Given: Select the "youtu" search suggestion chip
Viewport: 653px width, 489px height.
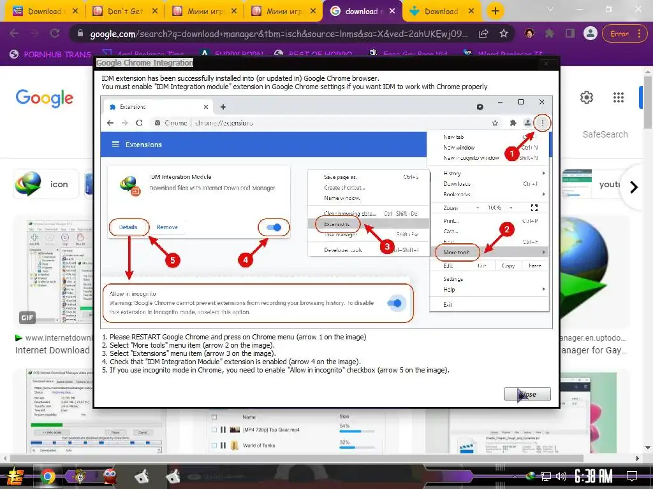Looking at the screenshot, I should pyautogui.click(x=592, y=184).
